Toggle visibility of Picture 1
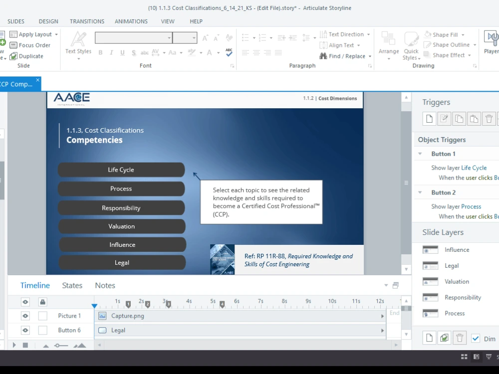499x374 pixels. pyautogui.click(x=25, y=316)
